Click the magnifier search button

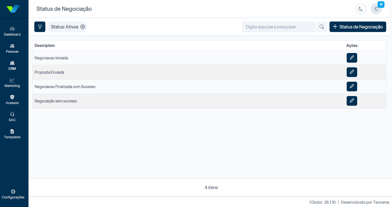tap(322, 27)
